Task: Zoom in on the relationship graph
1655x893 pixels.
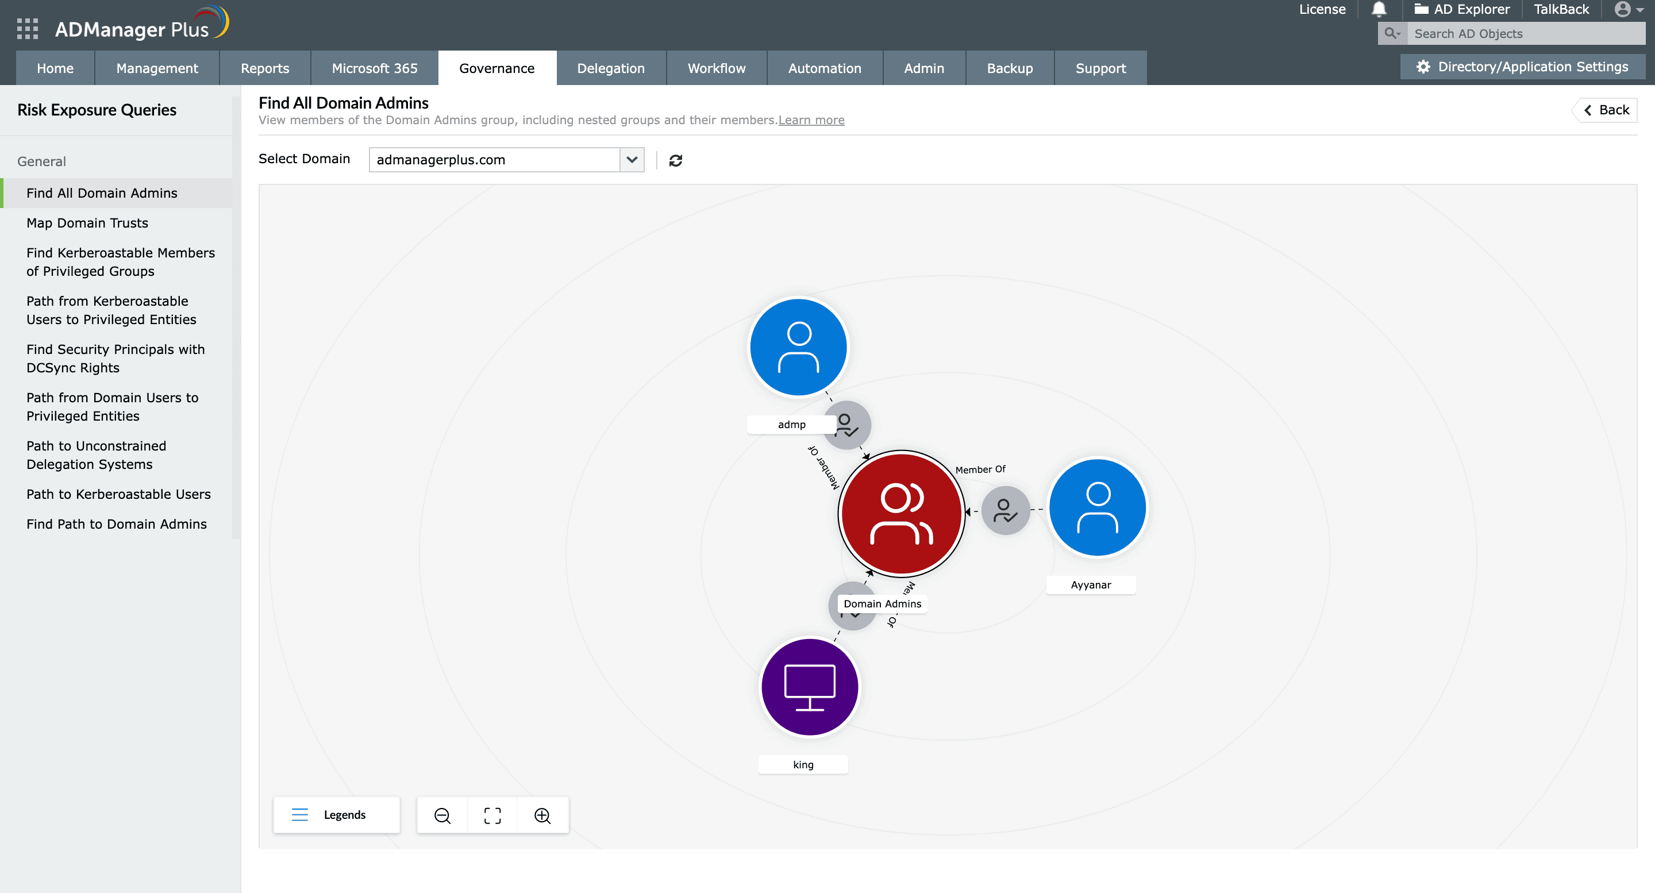Action: coord(543,815)
